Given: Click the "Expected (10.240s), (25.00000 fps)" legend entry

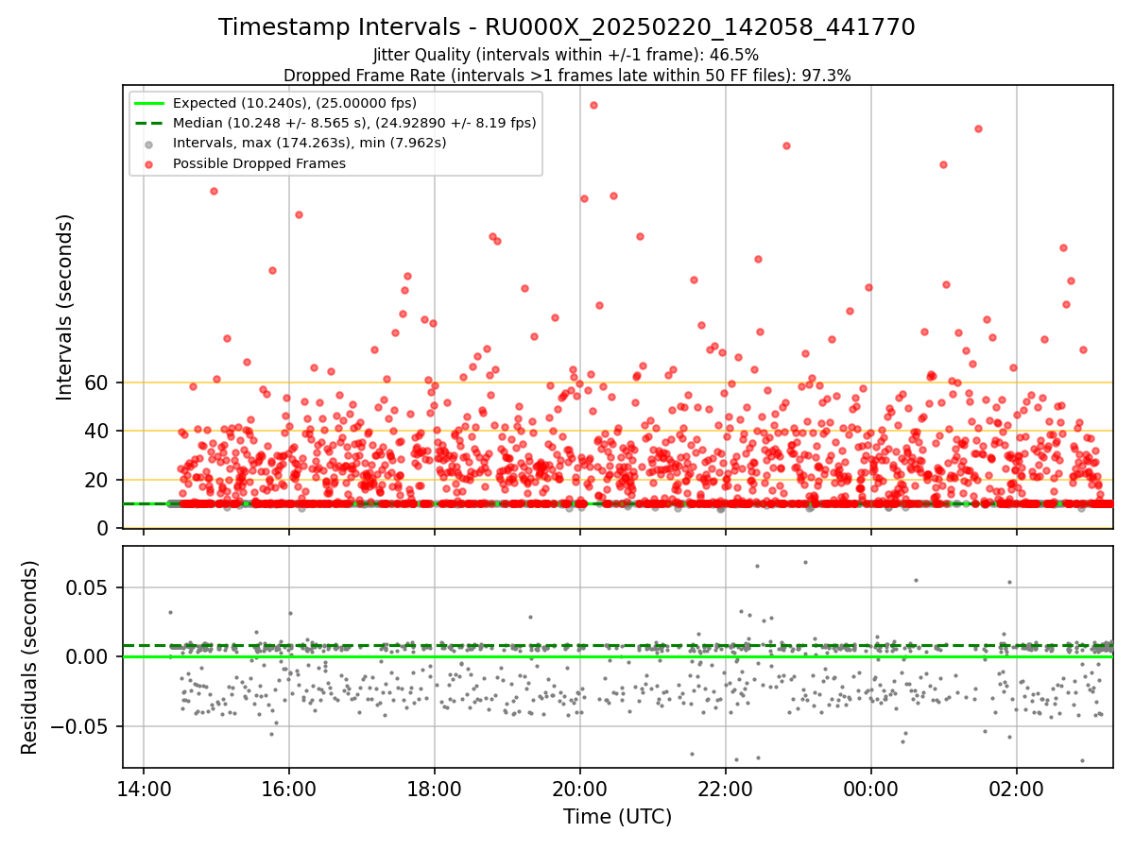Looking at the screenshot, I should click(295, 103).
